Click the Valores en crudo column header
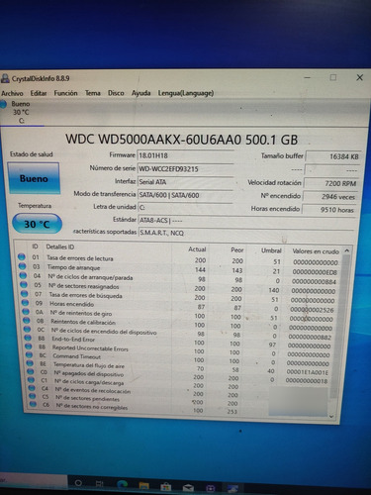 coord(316,251)
